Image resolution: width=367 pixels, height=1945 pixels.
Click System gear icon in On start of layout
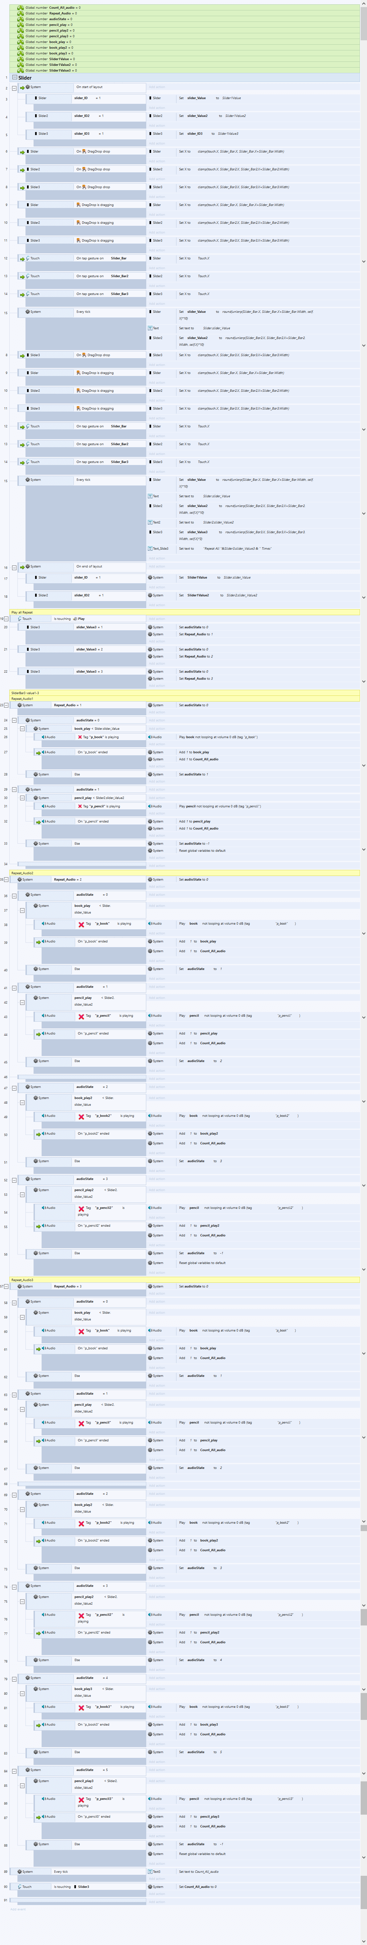(28, 87)
